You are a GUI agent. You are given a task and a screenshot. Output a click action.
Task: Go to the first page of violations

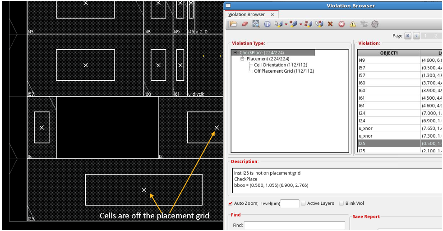[x=408, y=36]
